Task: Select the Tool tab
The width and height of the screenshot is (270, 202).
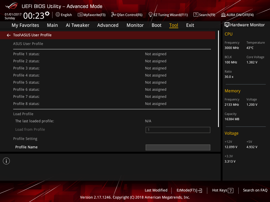Action: pos(173,25)
